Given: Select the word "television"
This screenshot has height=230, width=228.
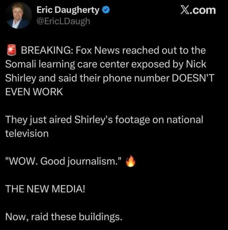Looking at the screenshot, I should click(x=27, y=133).
